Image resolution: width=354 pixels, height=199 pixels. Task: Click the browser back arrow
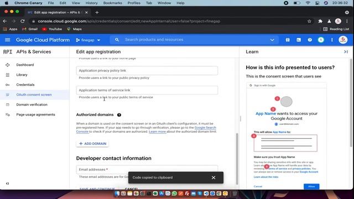5,21
